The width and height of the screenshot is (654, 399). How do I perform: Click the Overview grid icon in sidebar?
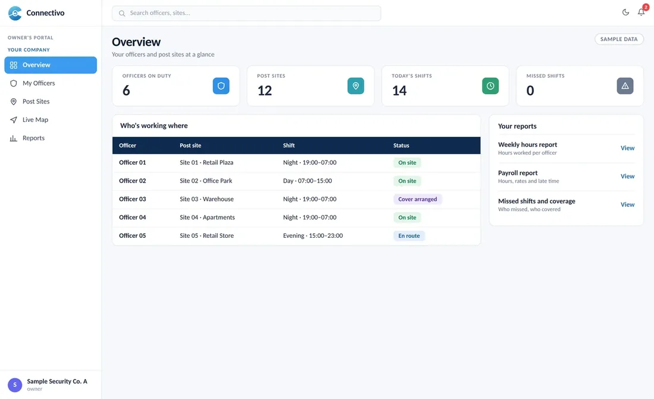click(x=14, y=65)
